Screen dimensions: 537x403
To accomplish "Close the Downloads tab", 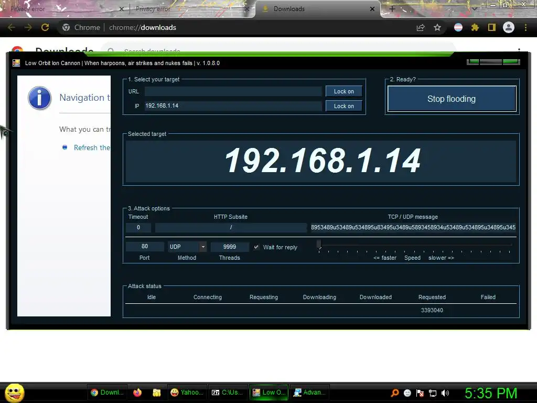I will tap(372, 9).
